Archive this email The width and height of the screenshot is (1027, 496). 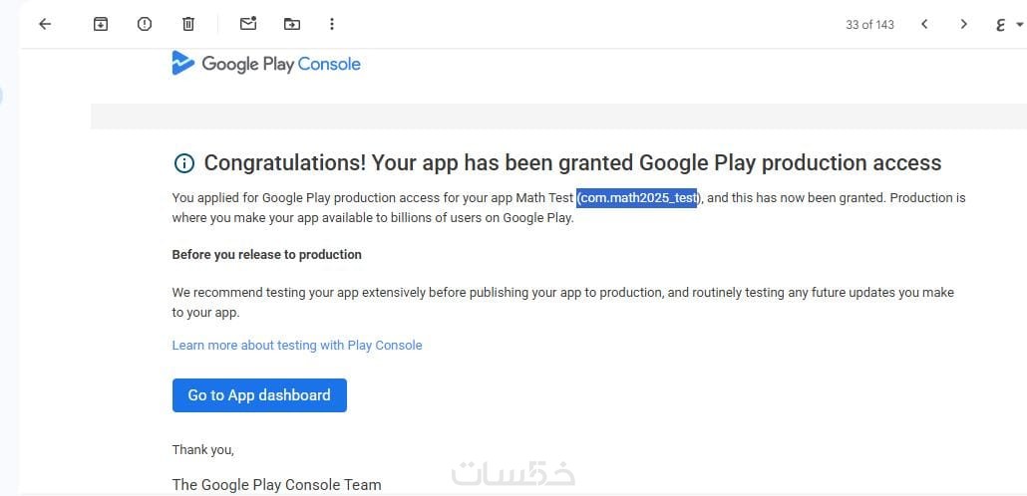point(101,24)
